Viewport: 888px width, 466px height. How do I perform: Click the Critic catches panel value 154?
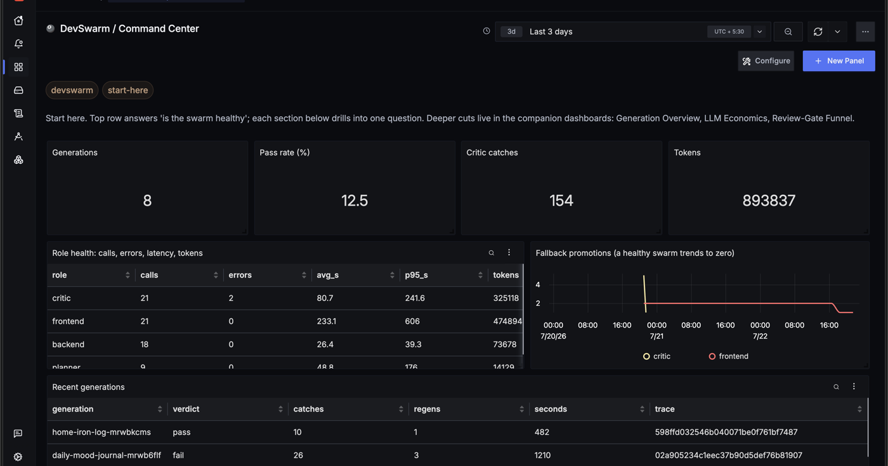tap(561, 201)
